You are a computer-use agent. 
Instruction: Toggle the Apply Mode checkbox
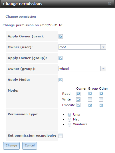click(x=60, y=80)
